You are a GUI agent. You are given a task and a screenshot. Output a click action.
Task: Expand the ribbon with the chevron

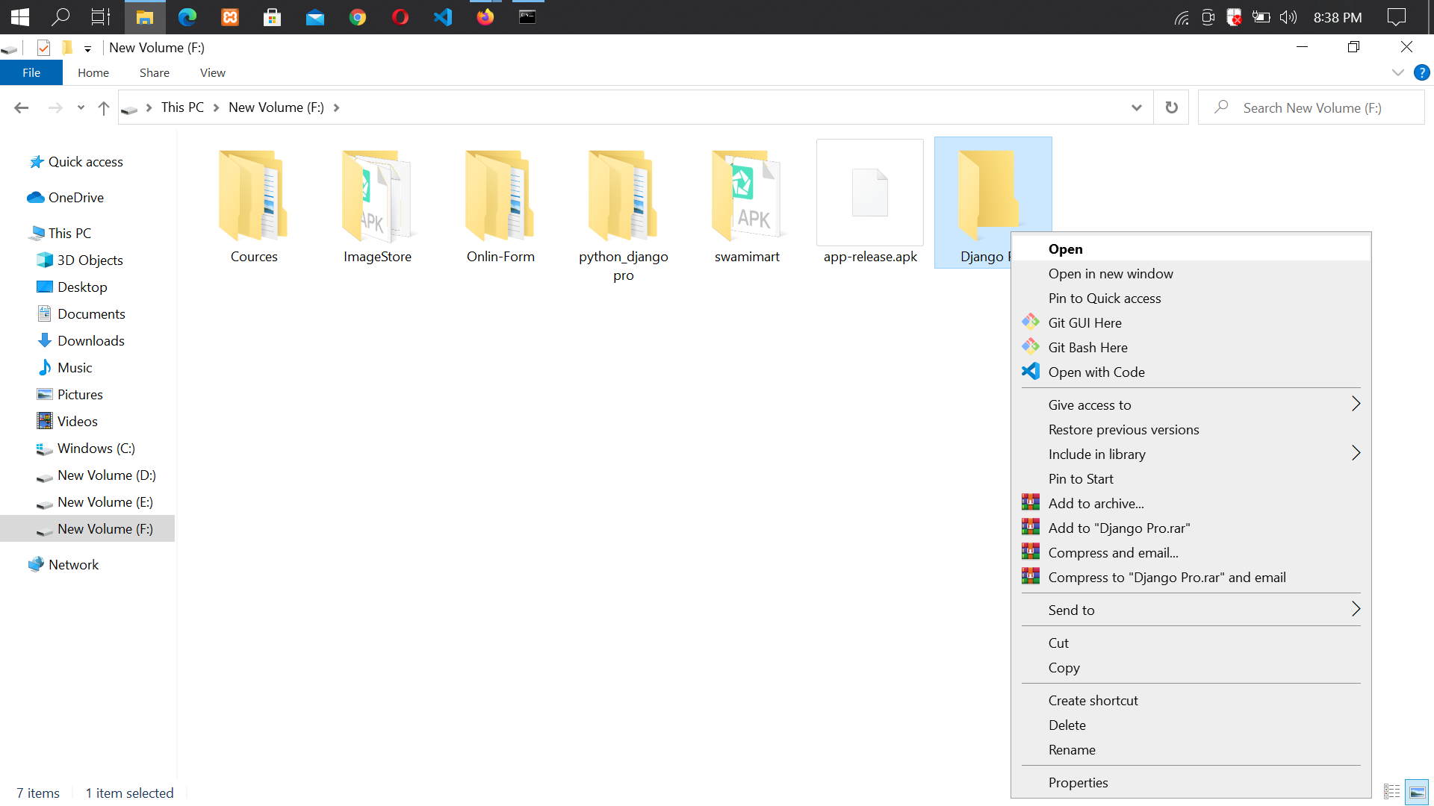[x=1398, y=72]
